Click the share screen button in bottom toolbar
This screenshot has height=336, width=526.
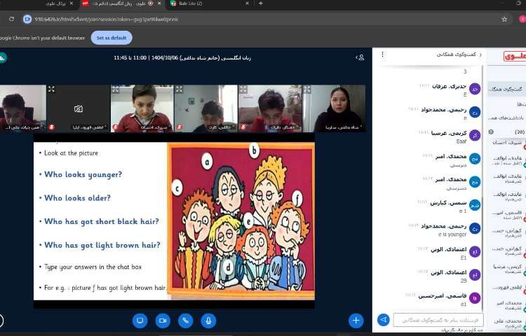pos(140,320)
